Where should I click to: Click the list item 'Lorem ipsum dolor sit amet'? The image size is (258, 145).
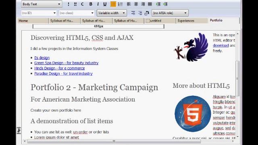pyautogui.click(x=56, y=137)
